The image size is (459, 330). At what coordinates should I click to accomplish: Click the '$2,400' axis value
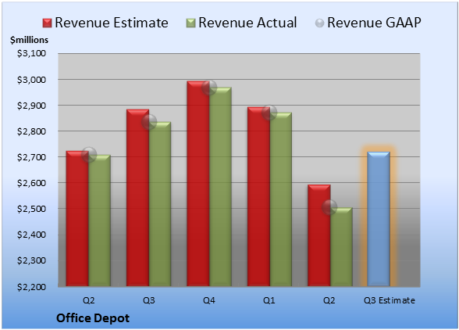pos(31,235)
